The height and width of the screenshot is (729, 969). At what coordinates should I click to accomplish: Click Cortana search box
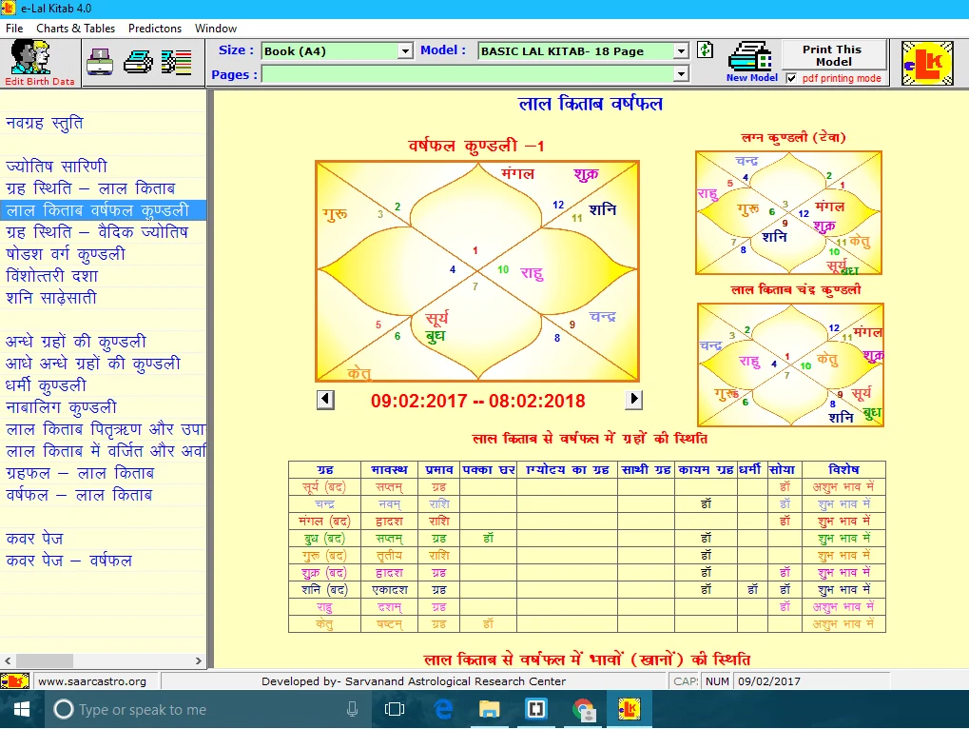coord(207,709)
